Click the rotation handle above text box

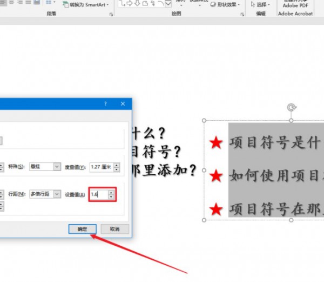pos(292,108)
